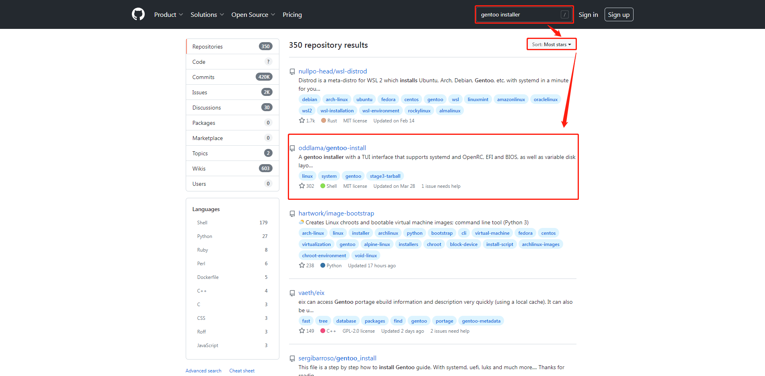Click Sign in
765x376 pixels.
(x=588, y=14)
